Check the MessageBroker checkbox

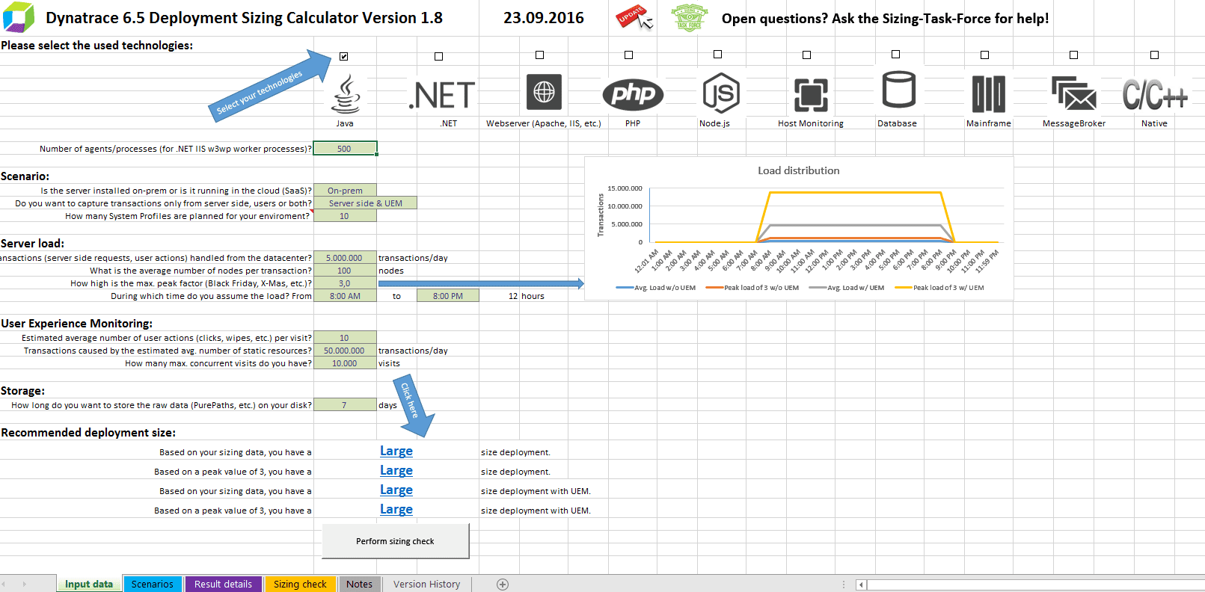(x=1073, y=55)
